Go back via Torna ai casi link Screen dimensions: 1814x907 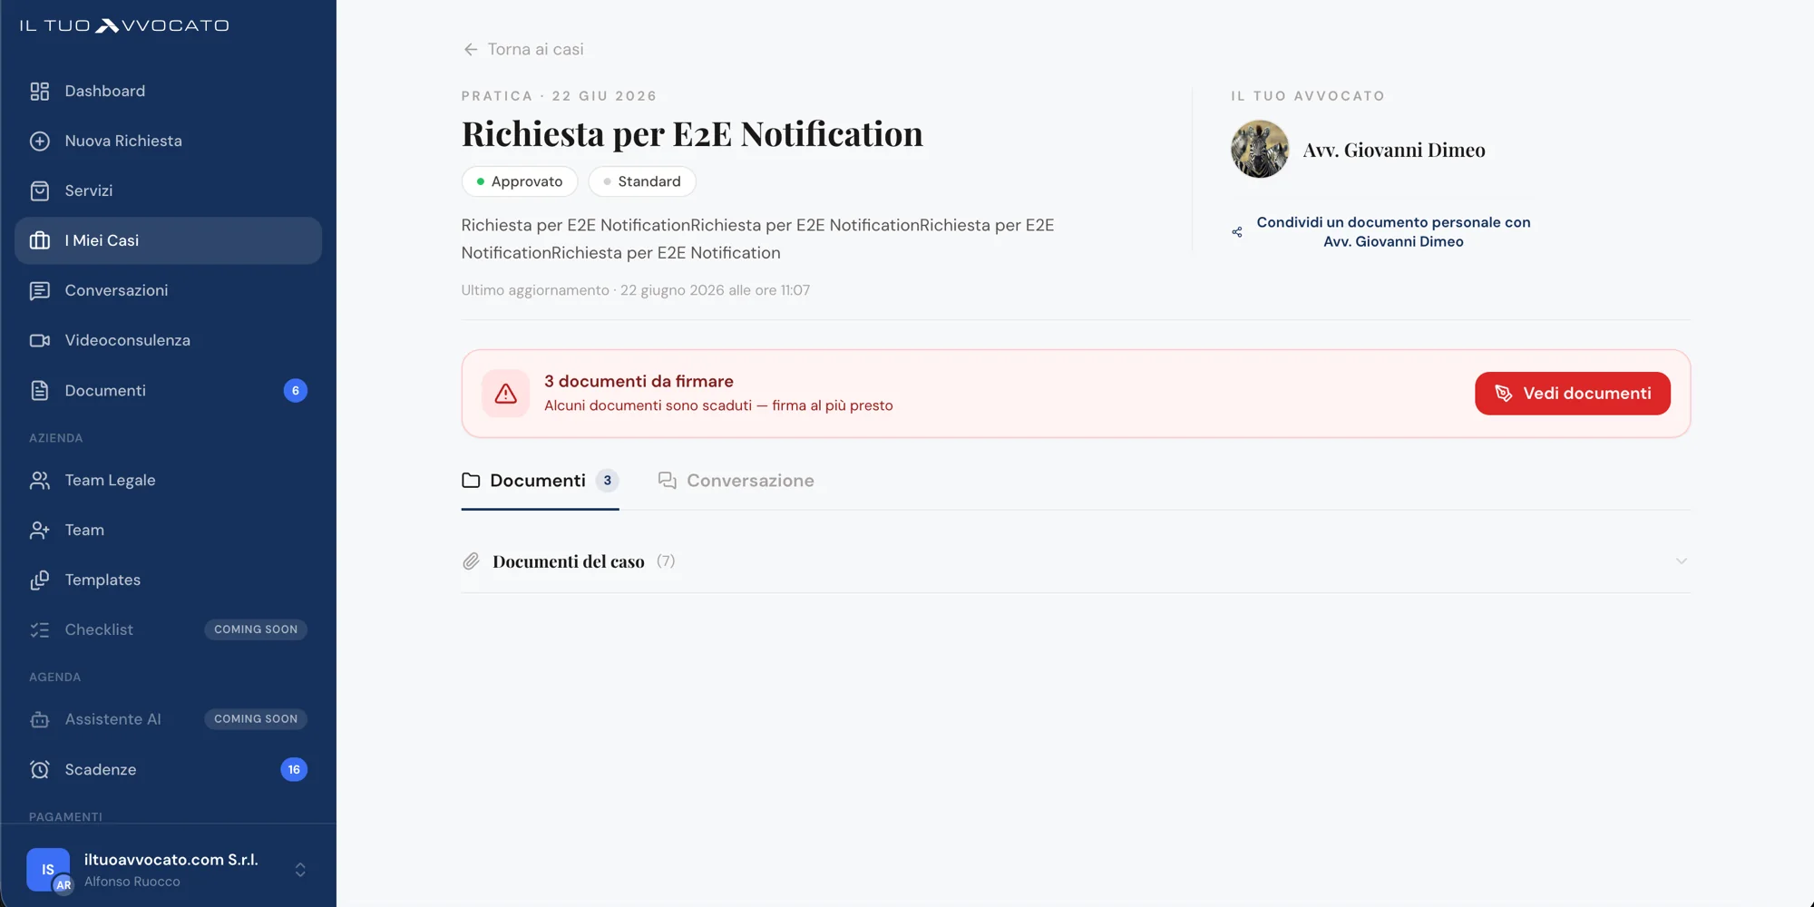523,49
